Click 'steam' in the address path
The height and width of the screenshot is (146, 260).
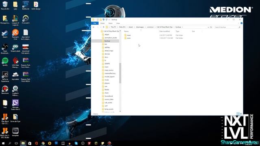click(131, 27)
